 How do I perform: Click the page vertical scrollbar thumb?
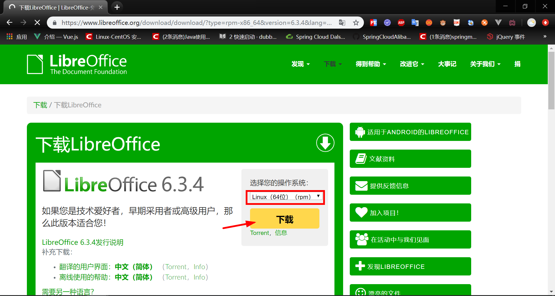click(x=551, y=80)
